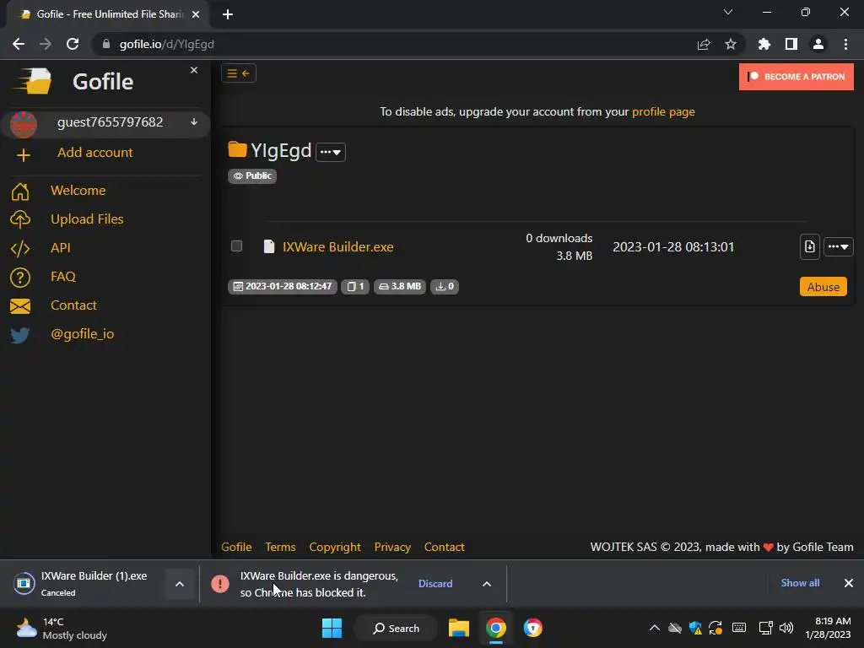The height and width of the screenshot is (648, 864).
Task: Open a new Chrome tab
Action: click(228, 14)
